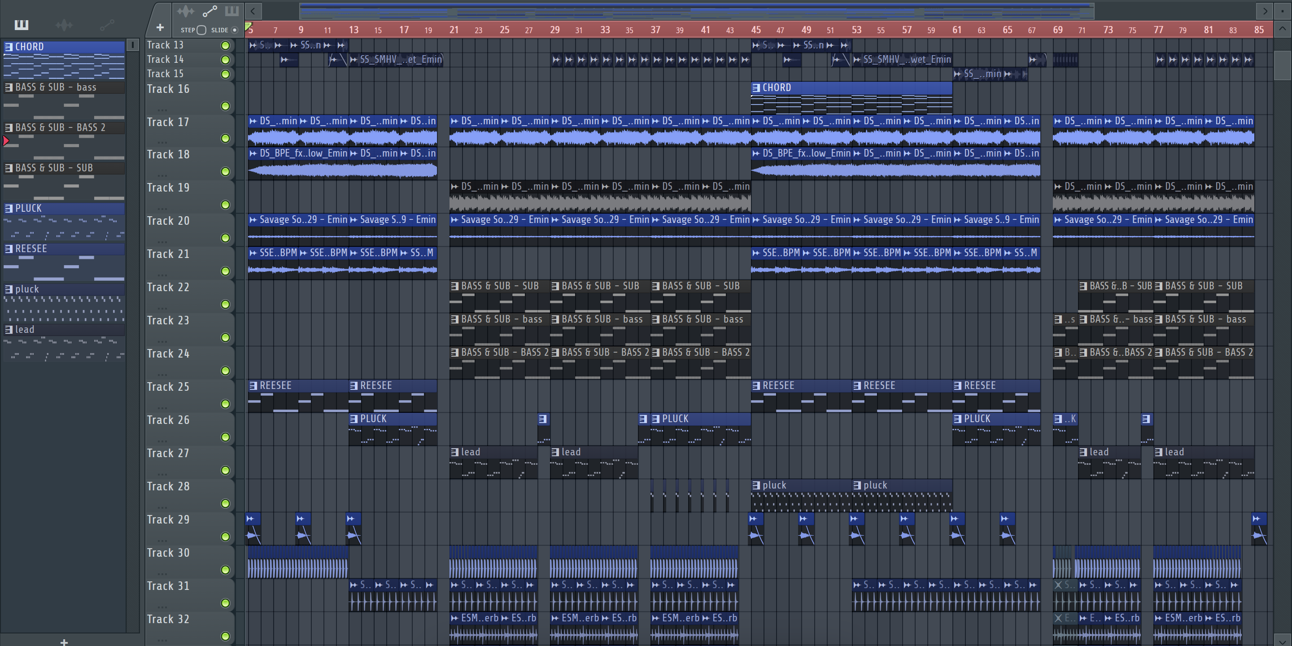The height and width of the screenshot is (646, 1292).
Task: Open clip menu of pluck clip at bar 45 on Track 28
Action: 756,485
